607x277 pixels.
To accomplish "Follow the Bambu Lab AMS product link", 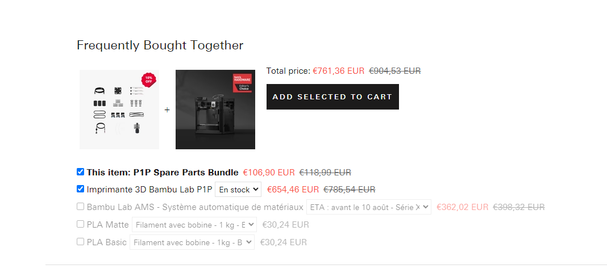I will point(195,207).
